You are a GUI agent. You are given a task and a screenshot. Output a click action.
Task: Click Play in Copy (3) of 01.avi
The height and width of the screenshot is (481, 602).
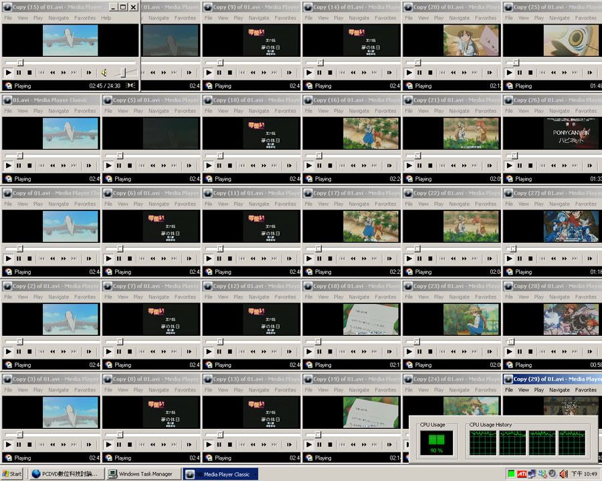pos(8,444)
